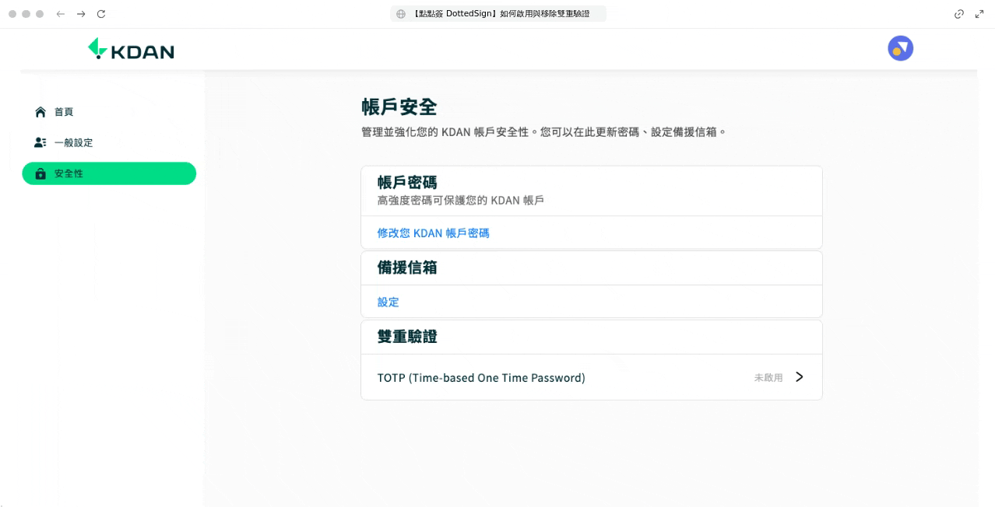
Task: Click the KDAN logo
Action: 131,49
